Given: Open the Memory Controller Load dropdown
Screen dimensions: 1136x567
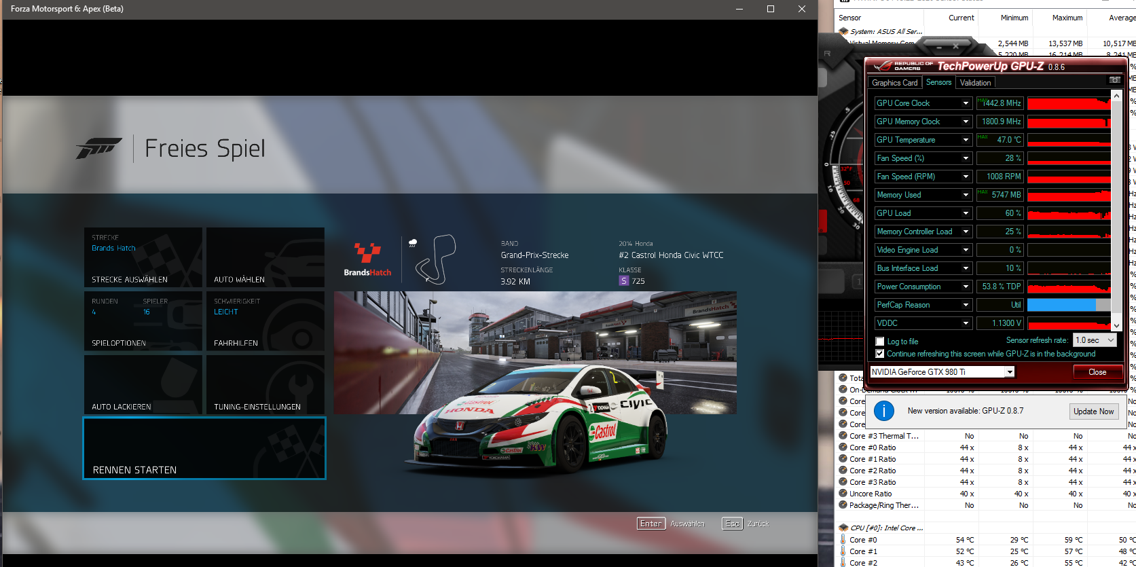Looking at the screenshot, I should point(966,232).
